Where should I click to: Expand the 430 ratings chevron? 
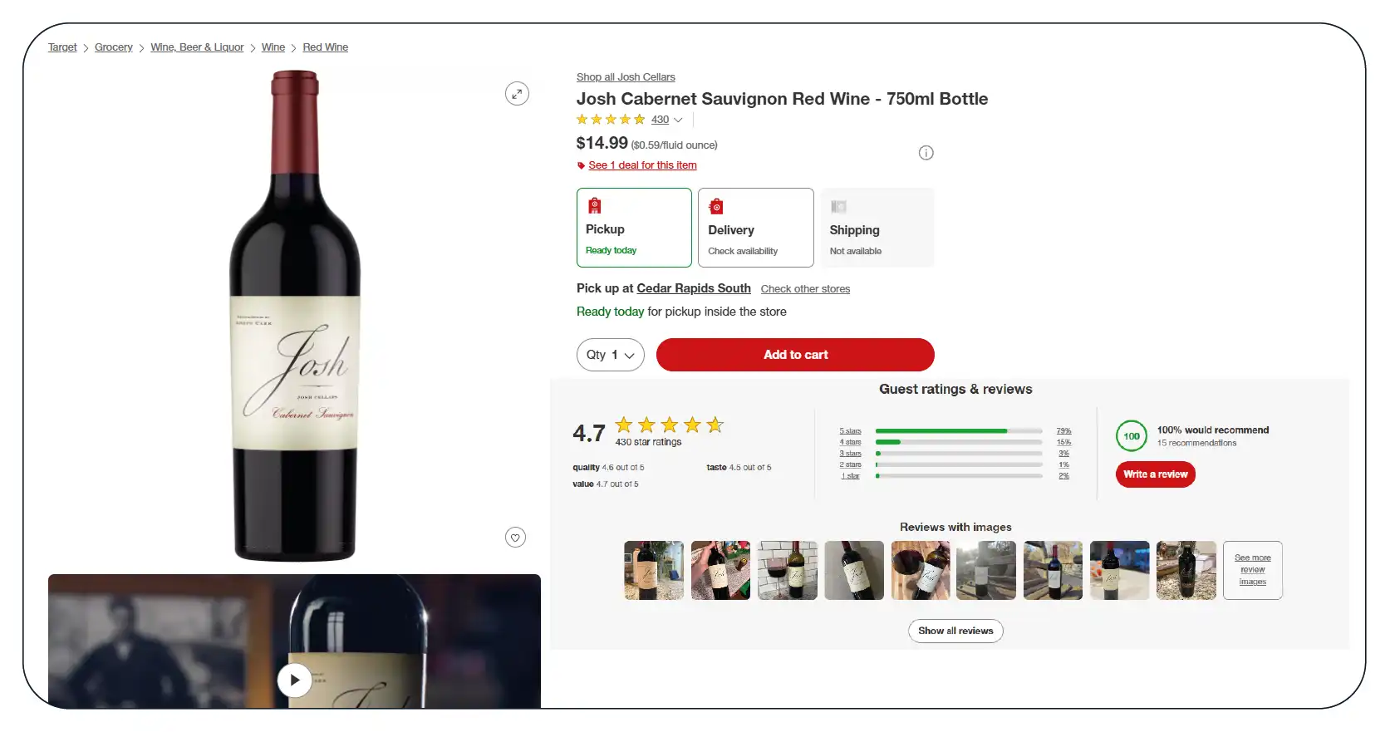[x=678, y=120]
